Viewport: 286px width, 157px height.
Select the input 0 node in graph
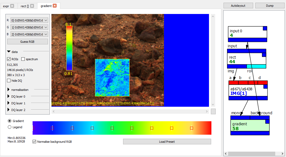[246, 33]
